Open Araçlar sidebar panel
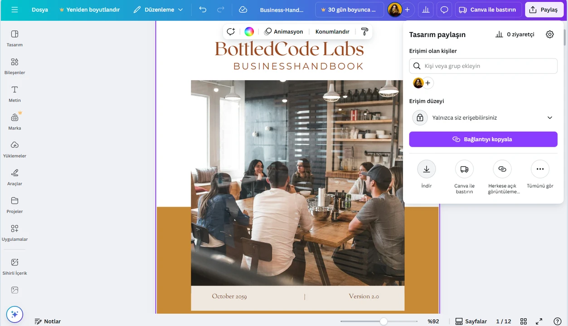 tap(15, 177)
